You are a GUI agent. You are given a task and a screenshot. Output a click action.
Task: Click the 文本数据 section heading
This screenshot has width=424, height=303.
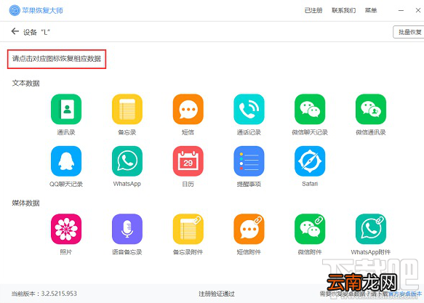coord(25,83)
